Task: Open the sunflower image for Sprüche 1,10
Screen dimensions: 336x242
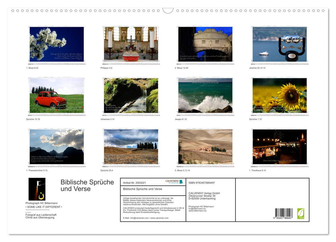Action: tap(279, 95)
